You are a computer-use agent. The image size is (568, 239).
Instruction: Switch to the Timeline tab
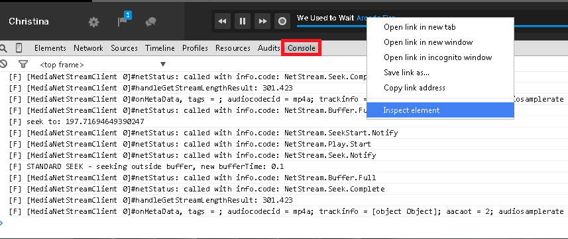tap(160, 48)
